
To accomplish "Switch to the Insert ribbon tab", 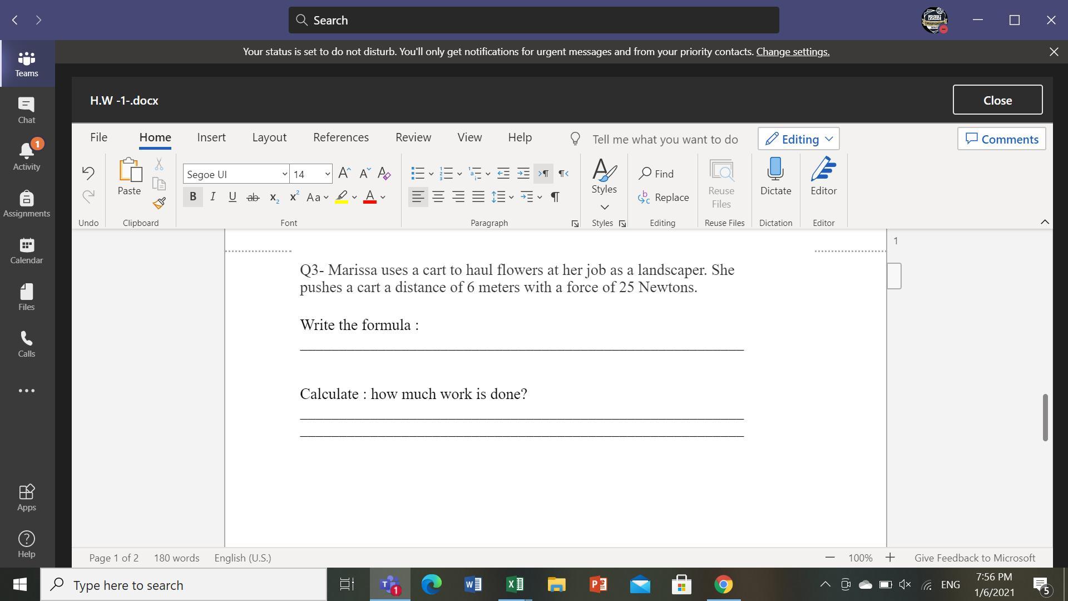I will click(211, 137).
